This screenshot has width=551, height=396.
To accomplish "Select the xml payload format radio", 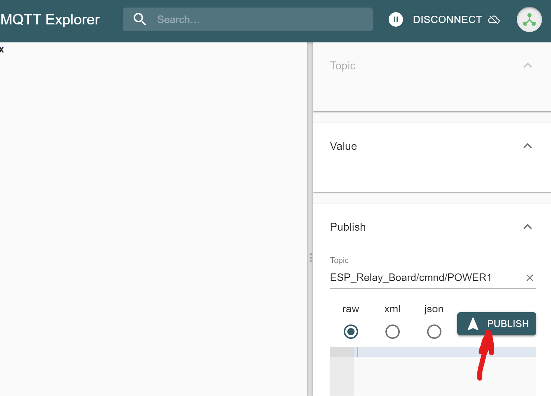I will [392, 331].
